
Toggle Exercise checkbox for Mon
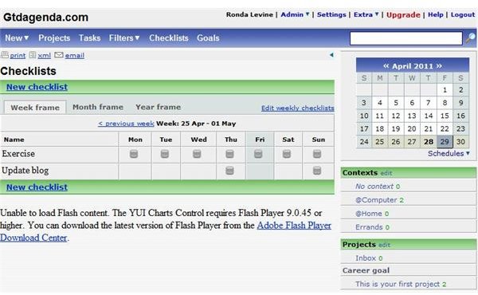pos(134,154)
